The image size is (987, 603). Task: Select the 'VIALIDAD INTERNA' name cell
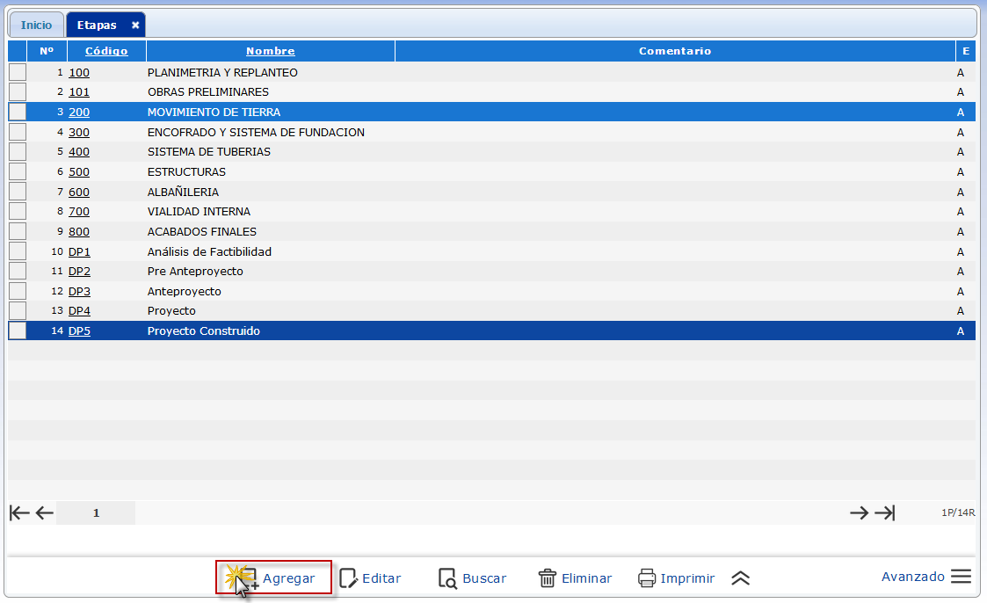[x=199, y=212]
